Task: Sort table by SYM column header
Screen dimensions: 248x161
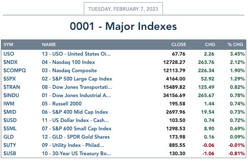Action: [x=8, y=44]
